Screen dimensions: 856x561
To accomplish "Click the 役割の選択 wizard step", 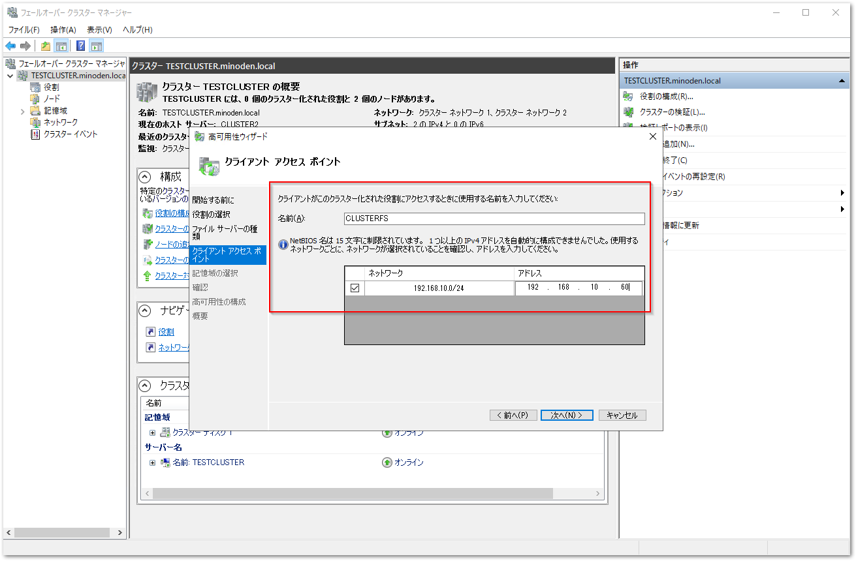I will [x=211, y=215].
